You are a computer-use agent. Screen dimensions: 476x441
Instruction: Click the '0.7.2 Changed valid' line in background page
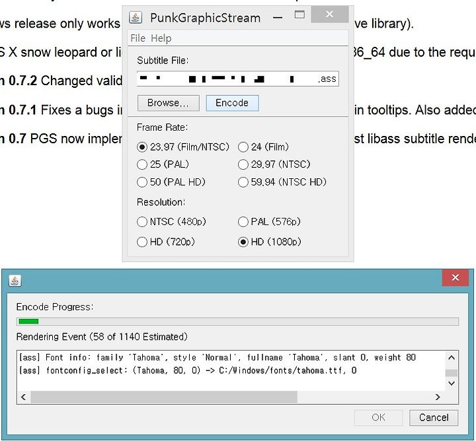click(61, 81)
